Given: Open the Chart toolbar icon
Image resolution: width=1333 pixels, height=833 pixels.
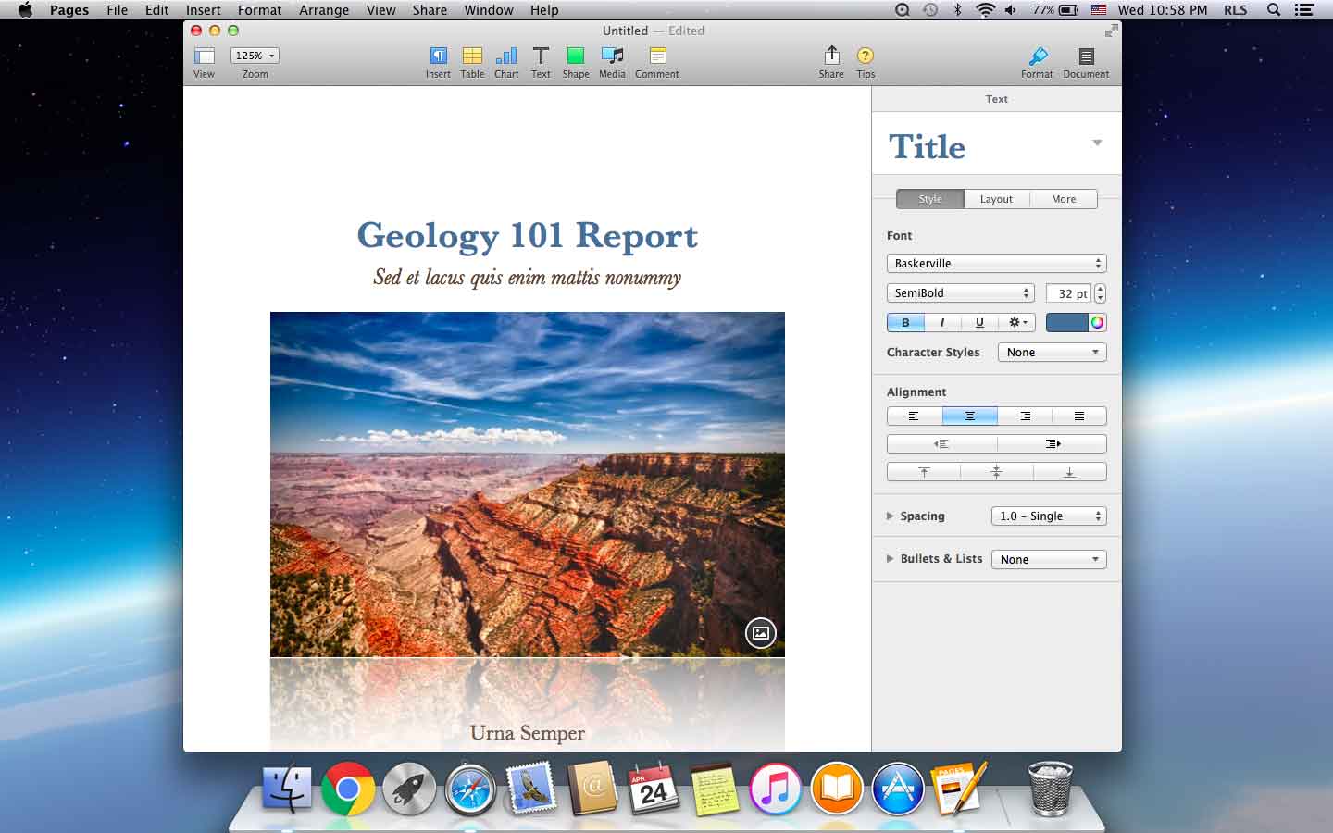Looking at the screenshot, I should coord(506,56).
